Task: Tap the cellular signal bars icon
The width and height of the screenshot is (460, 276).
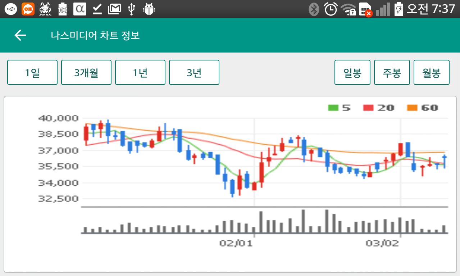Action: [383, 9]
